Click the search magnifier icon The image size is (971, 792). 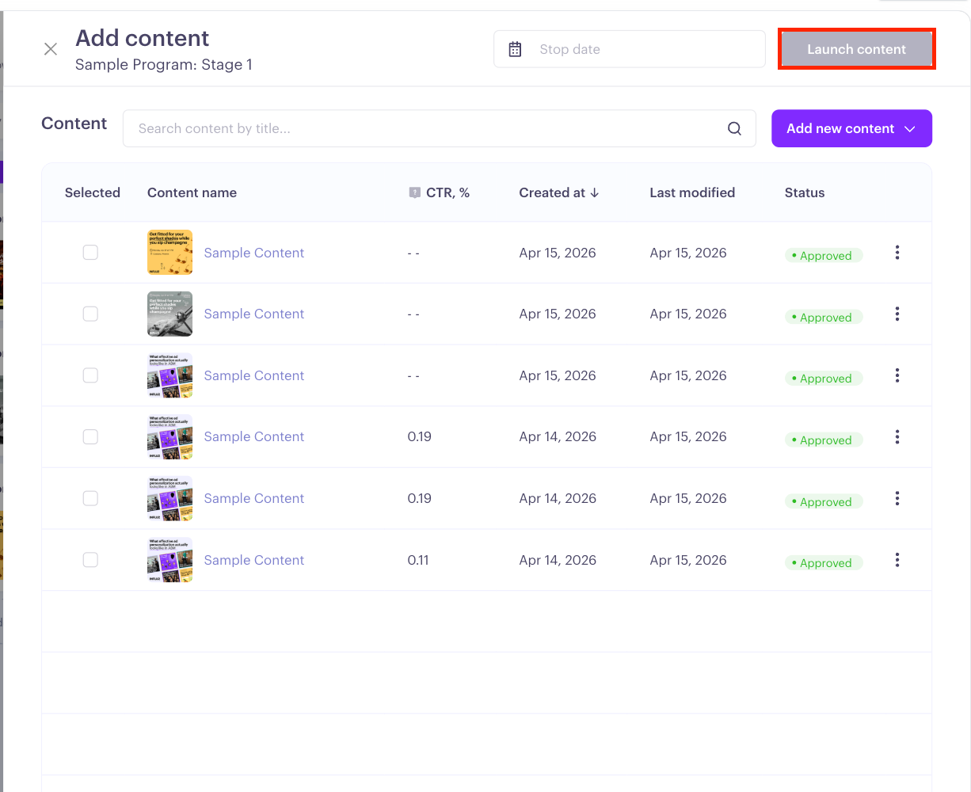735,128
